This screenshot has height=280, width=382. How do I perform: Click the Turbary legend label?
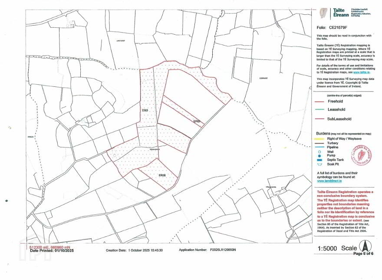tap(333, 143)
